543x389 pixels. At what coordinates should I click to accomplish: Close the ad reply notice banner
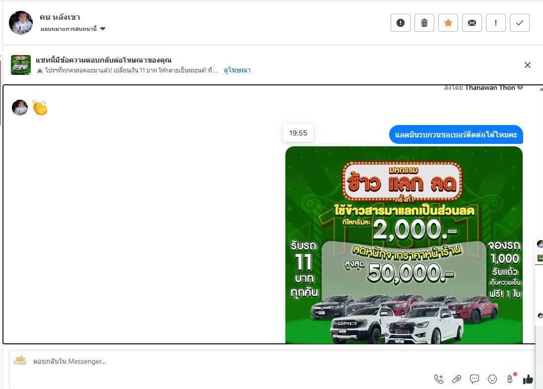528,65
